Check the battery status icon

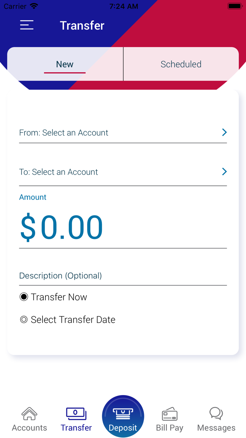(234, 6)
